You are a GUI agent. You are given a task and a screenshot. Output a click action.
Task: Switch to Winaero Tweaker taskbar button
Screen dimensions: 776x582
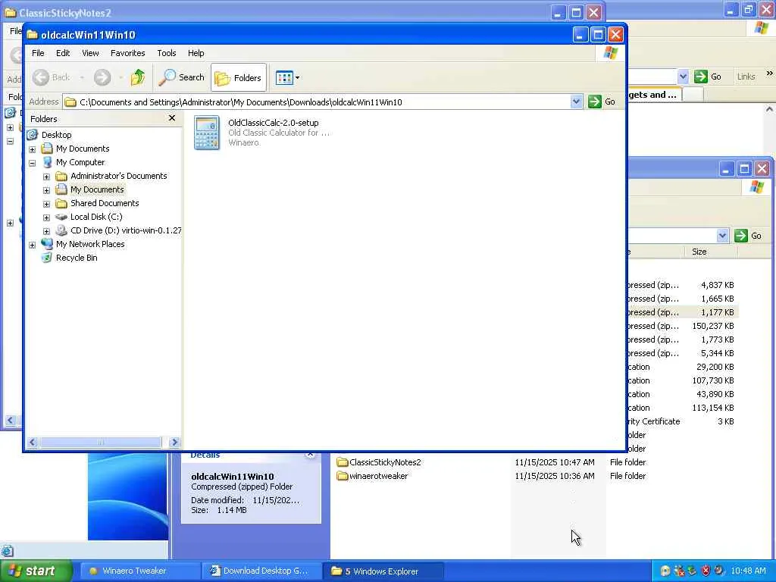[x=140, y=571]
